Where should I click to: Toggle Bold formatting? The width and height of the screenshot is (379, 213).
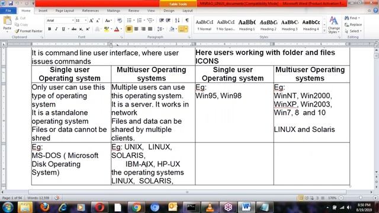point(50,29)
